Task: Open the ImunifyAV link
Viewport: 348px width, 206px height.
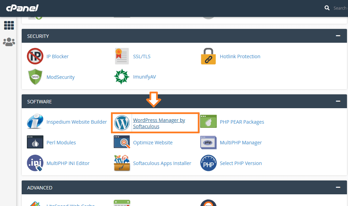Action: 144,77
